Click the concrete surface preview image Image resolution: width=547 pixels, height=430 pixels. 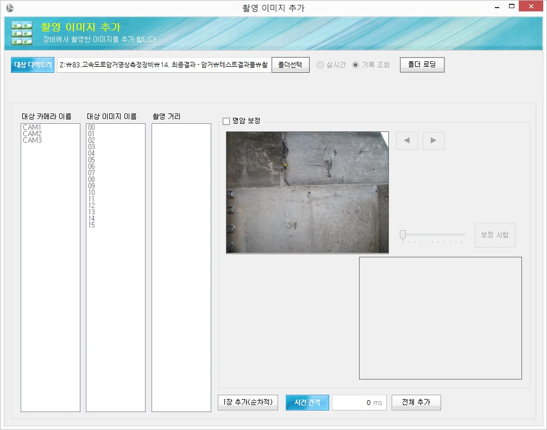click(x=307, y=192)
